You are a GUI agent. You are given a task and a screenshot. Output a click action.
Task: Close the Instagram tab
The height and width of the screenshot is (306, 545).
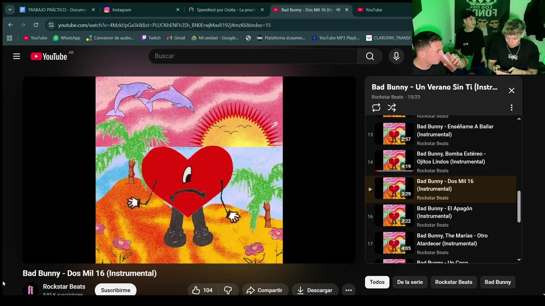(x=178, y=9)
